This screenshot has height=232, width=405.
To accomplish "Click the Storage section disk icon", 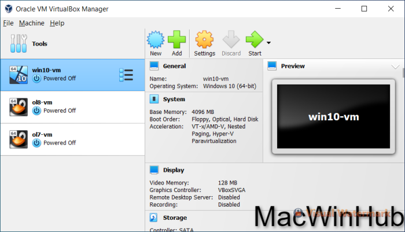I will 153,218.
